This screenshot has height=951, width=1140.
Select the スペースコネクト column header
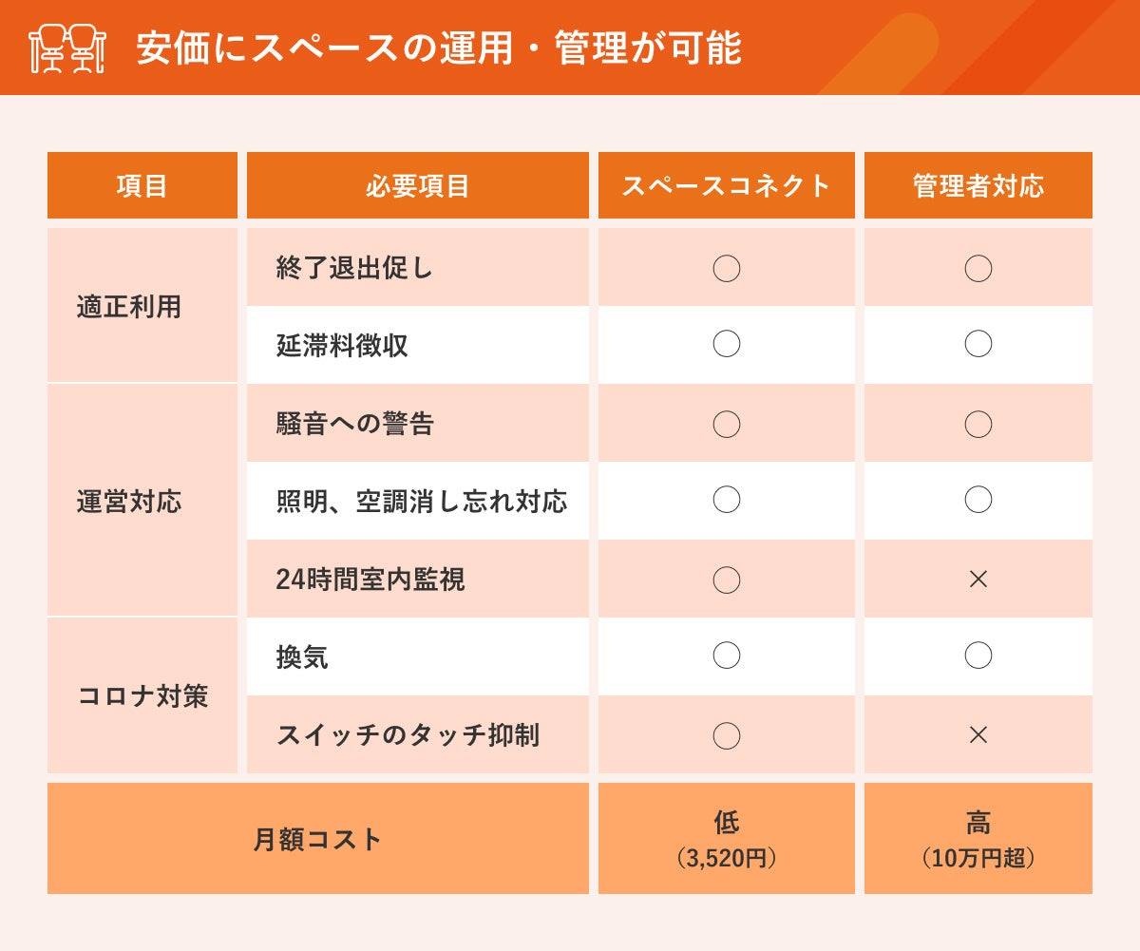click(726, 185)
